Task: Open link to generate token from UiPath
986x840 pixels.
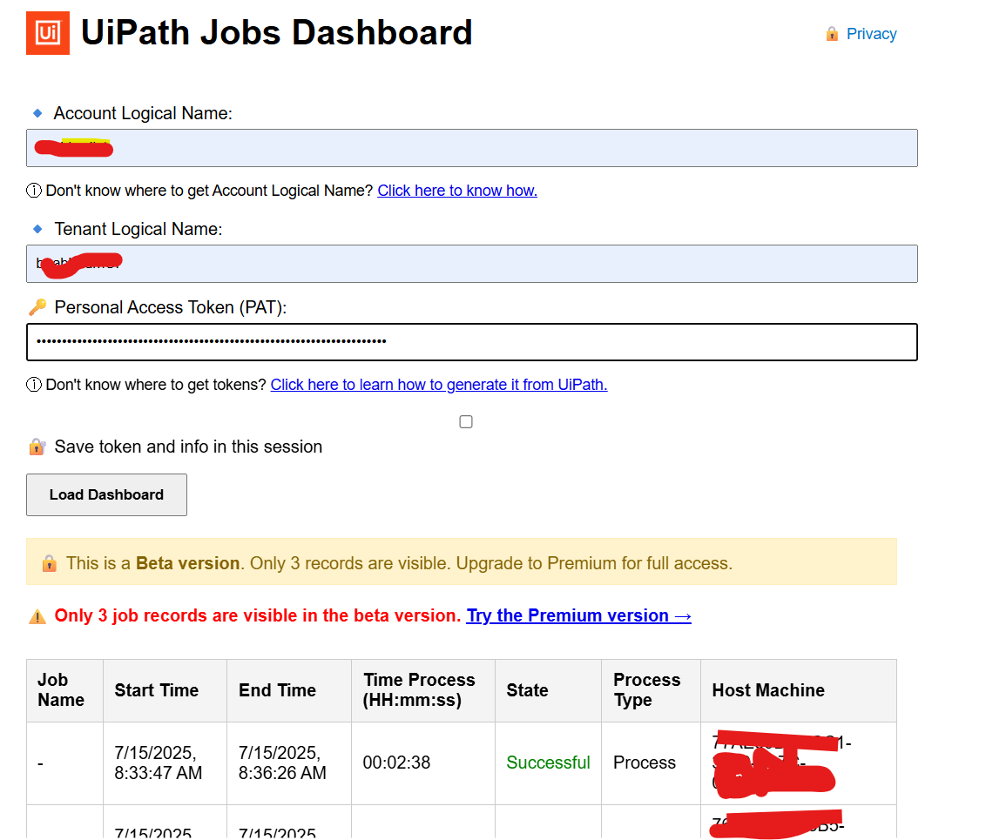Action: tap(439, 385)
